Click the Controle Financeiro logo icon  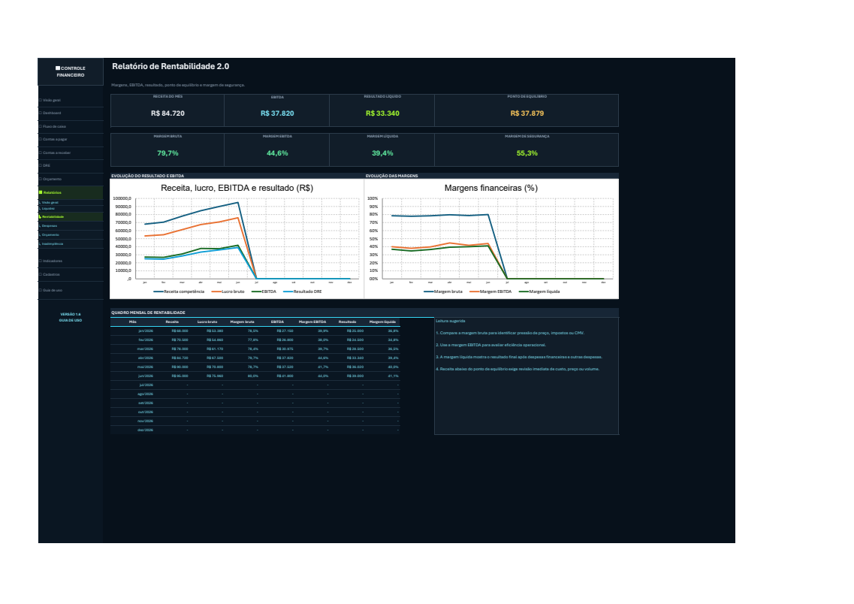(58, 68)
